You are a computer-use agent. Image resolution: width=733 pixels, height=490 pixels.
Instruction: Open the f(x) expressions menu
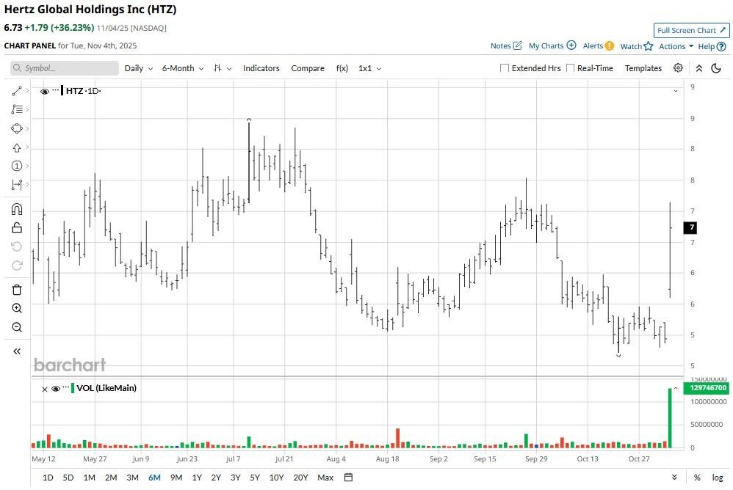(x=342, y=68)
